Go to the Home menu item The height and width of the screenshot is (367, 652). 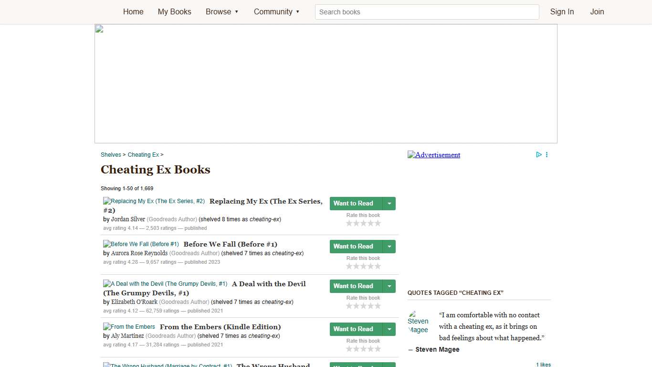pyautogui.click(x=133, y=11)
